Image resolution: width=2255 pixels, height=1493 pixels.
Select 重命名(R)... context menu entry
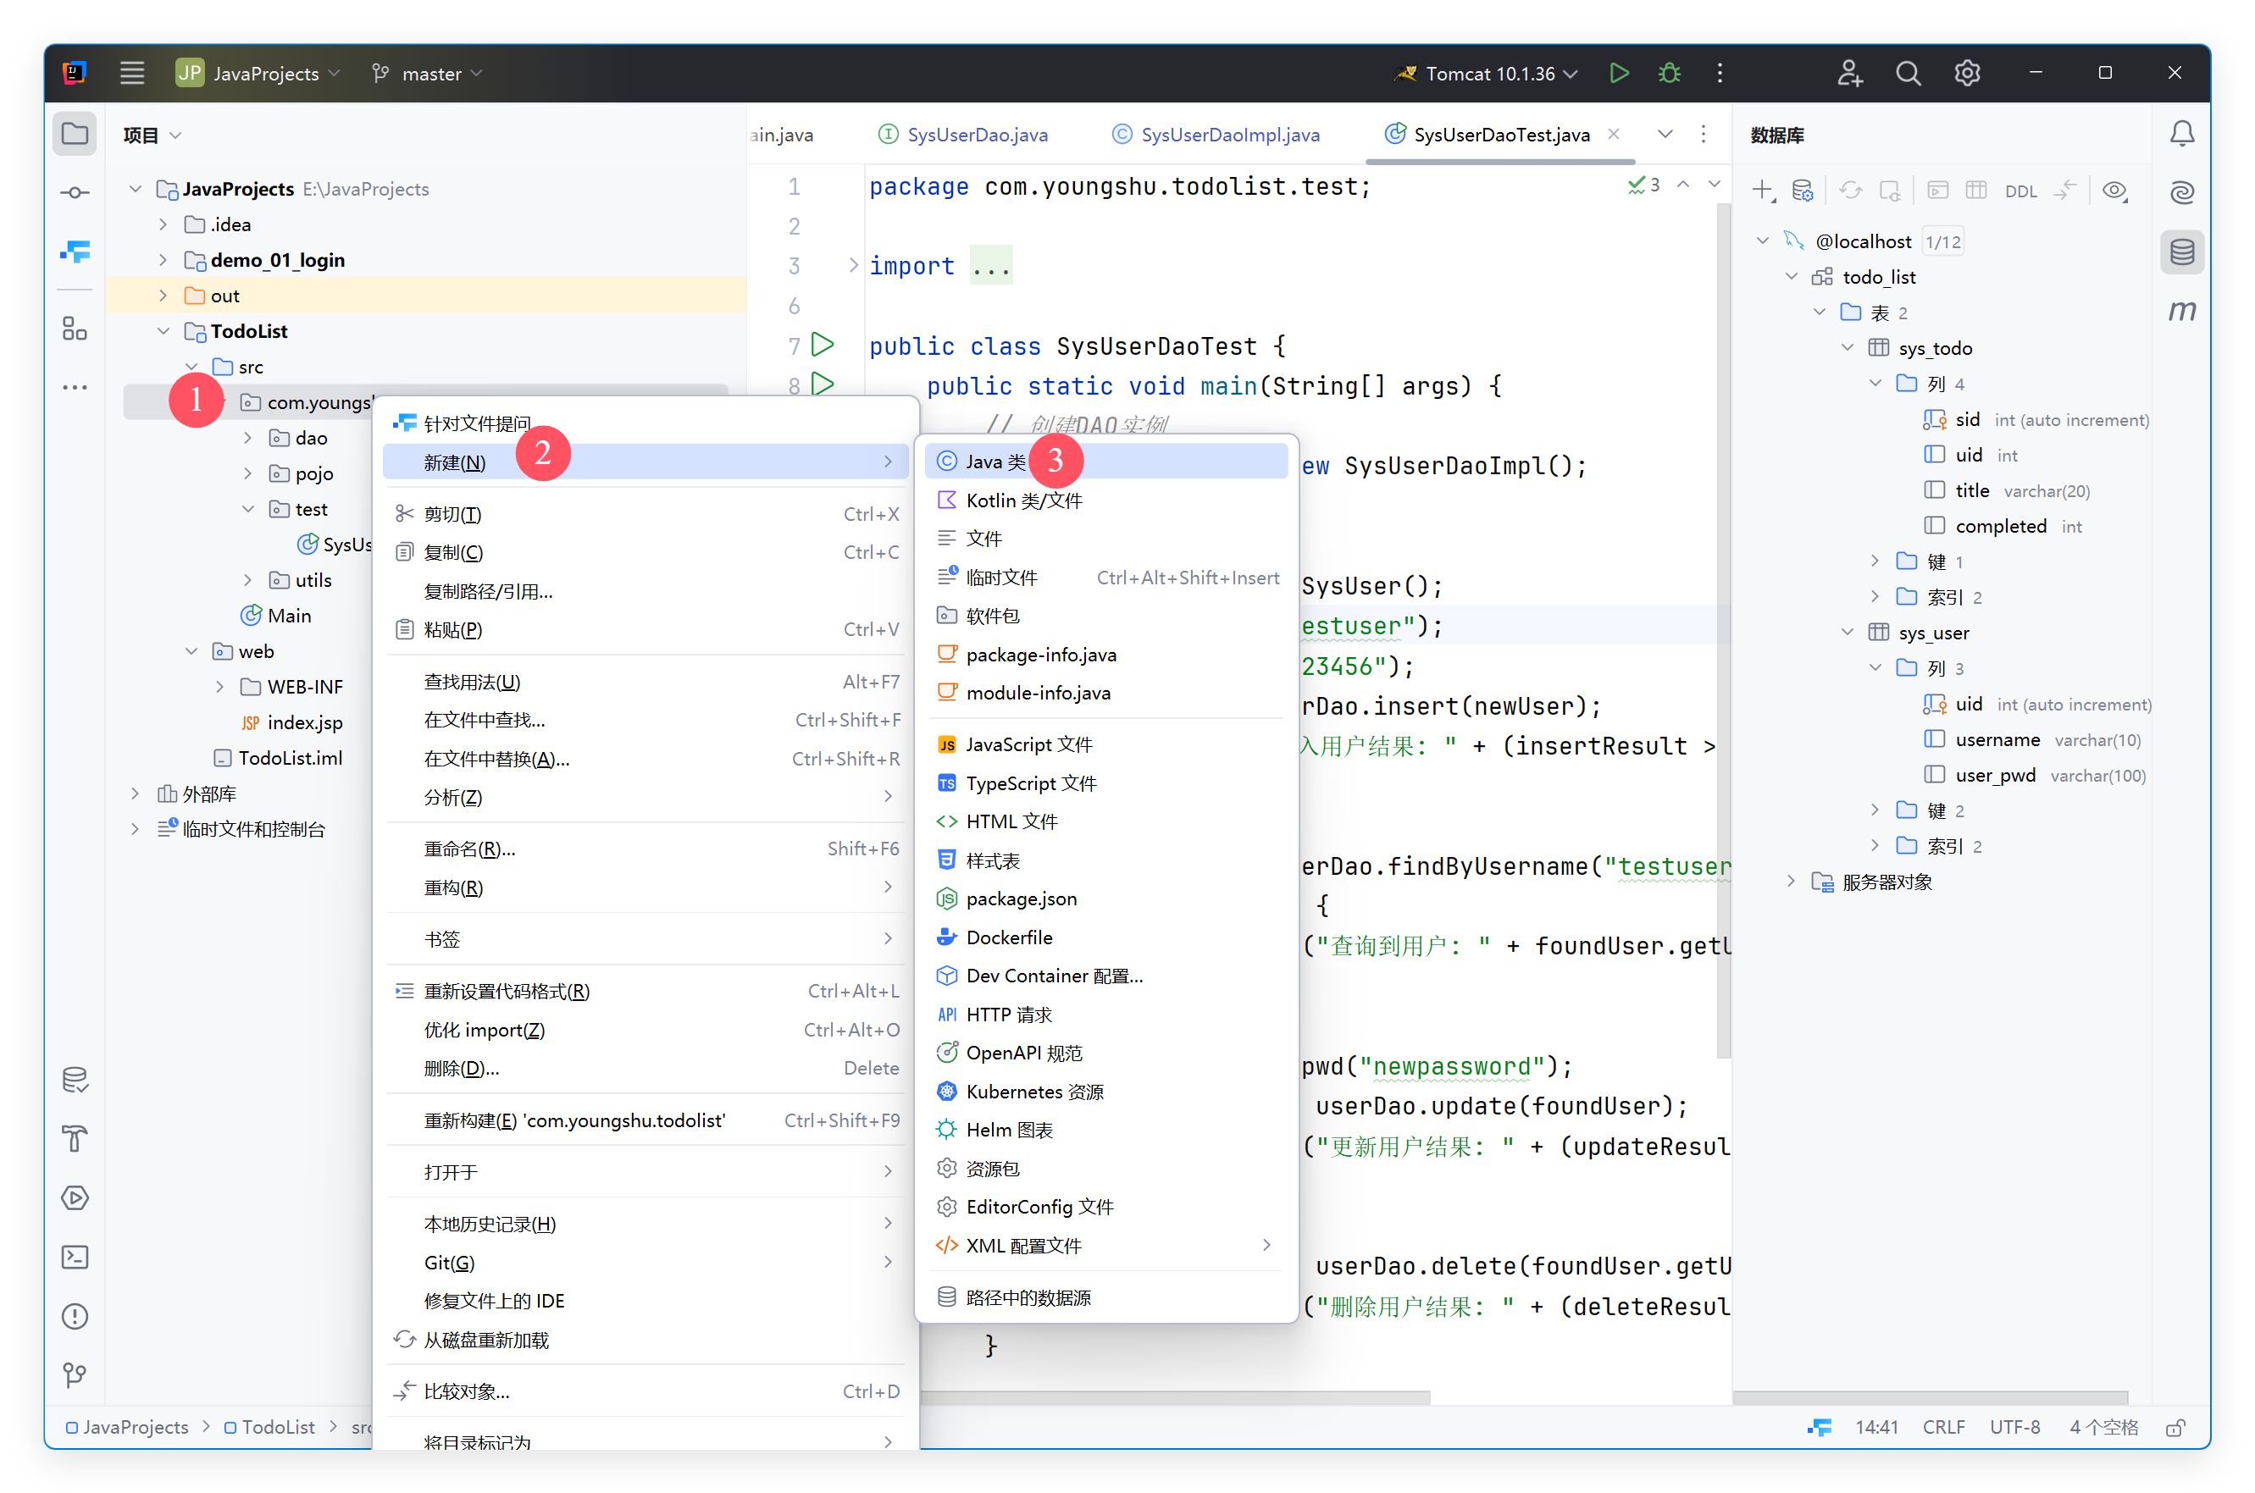click(x=644, y=849)
